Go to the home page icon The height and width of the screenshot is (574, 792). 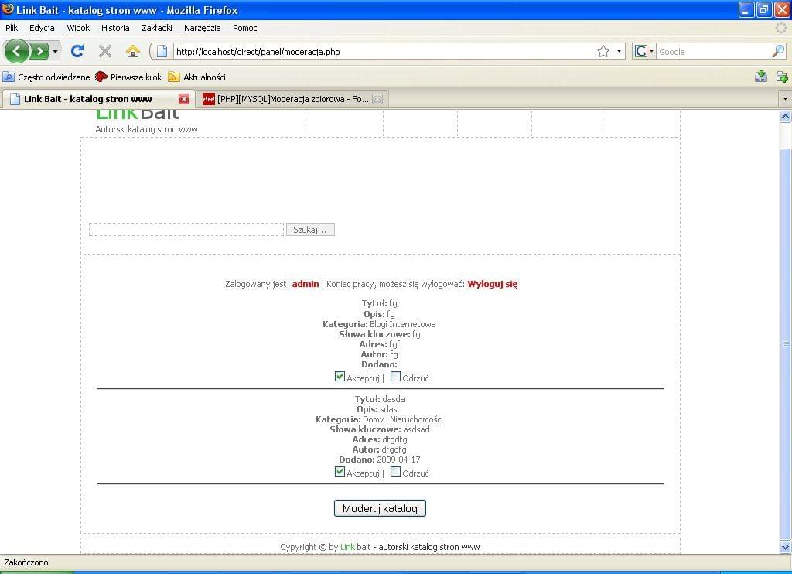(x=133, y=51)
